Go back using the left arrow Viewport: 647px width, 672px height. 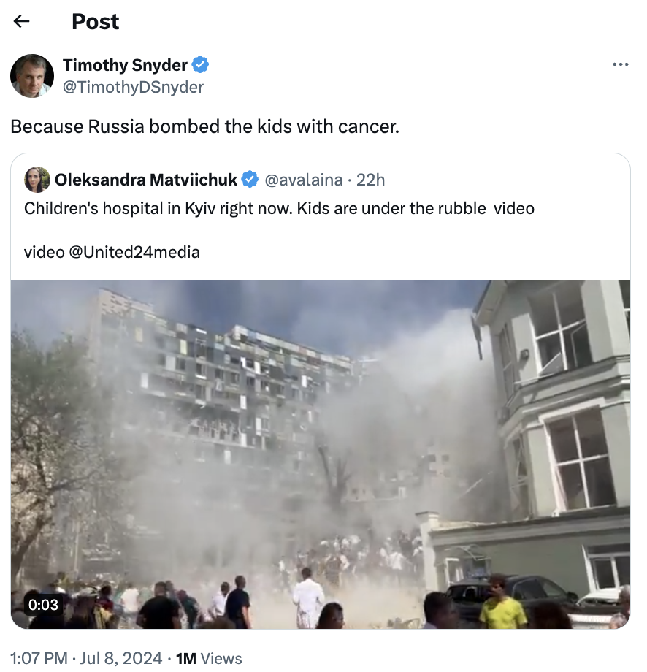click(x=21, y=21)
